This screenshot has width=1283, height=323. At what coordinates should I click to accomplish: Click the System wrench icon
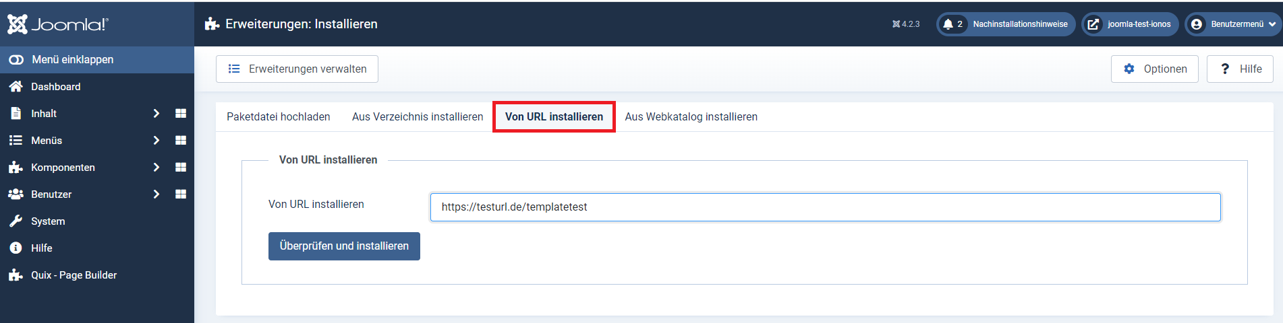point(16,221)
